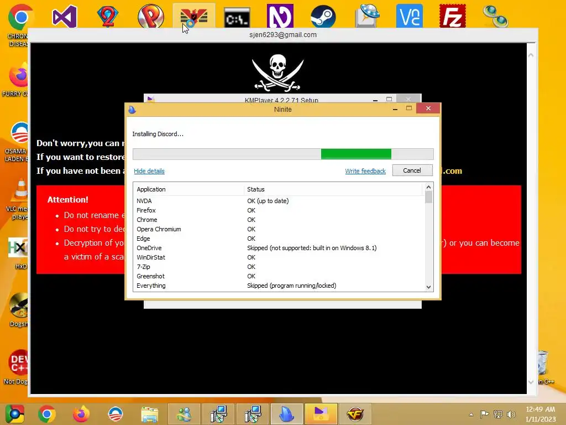Launch Steam from desktop
This screenshot has width=566, height=425.
click(323, 17)
